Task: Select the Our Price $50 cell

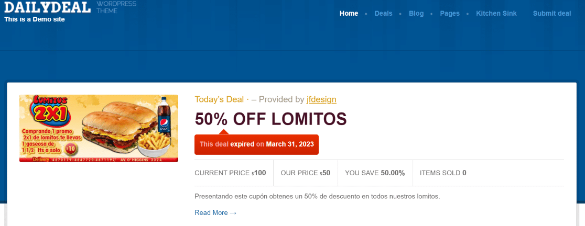Action: [306, 173]
